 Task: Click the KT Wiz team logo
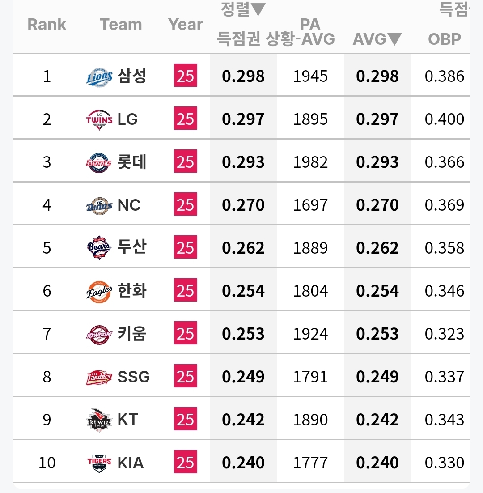pyautogui.click(x=99, y=420)
